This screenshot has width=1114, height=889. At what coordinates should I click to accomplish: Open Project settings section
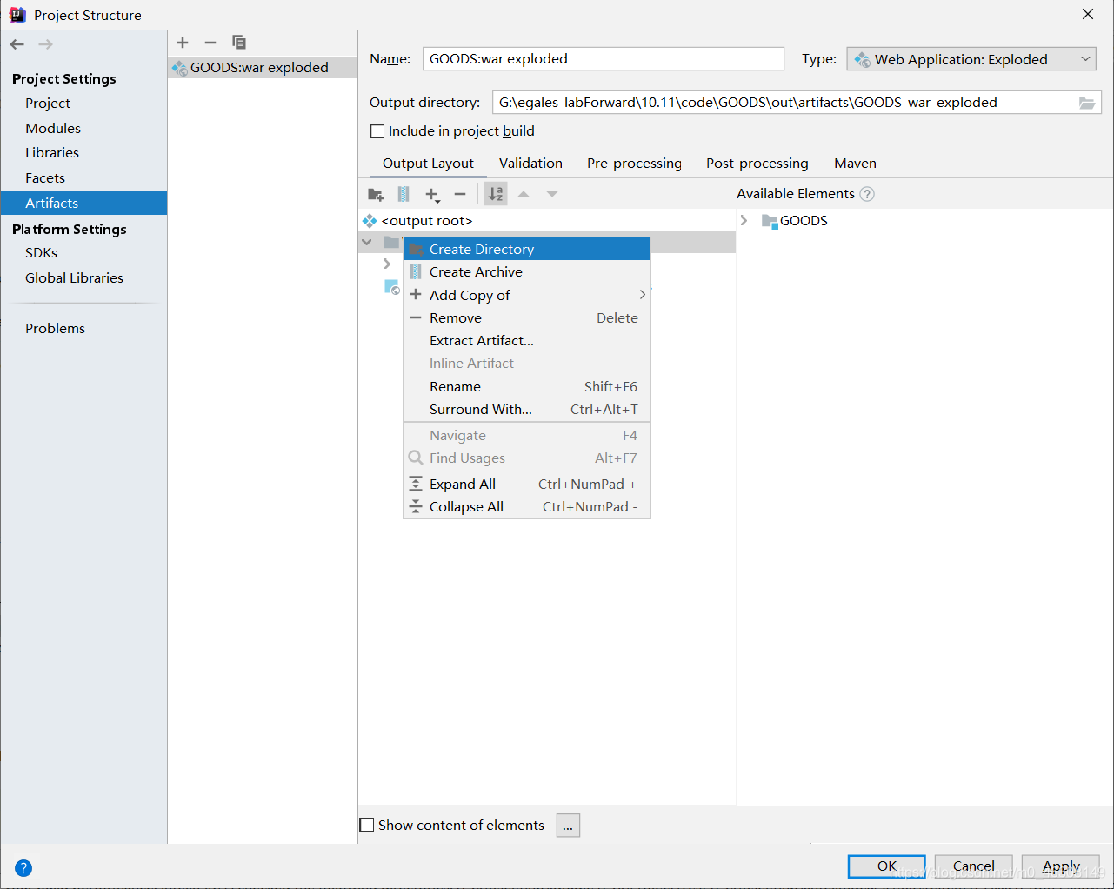48,103
